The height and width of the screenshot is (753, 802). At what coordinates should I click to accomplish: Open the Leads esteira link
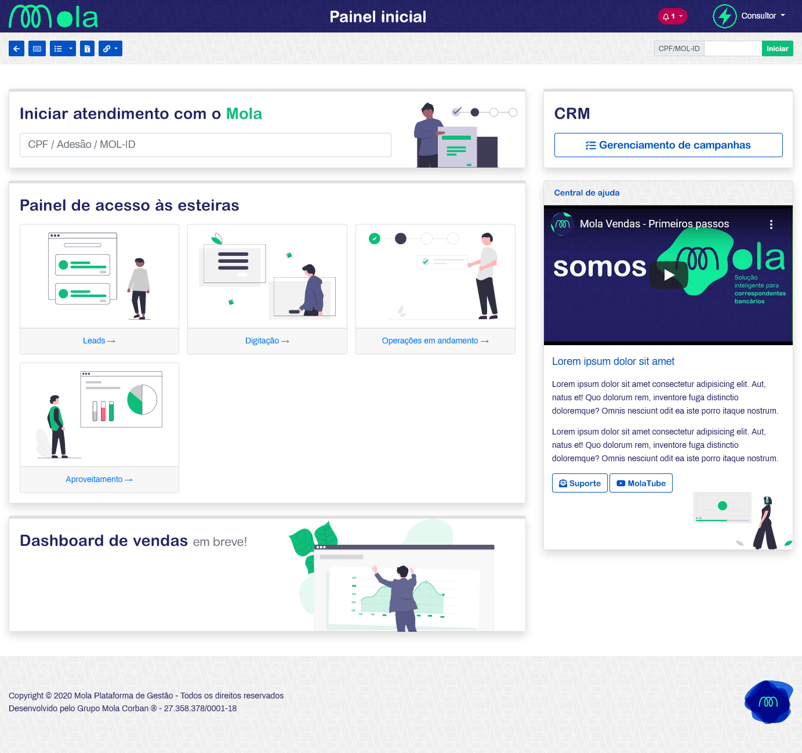click(99, 341)
